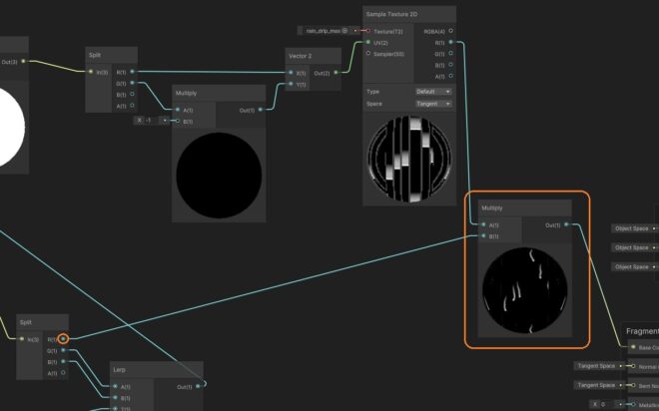Click the RGBA(4) output port
659x411 pixels.
(x=450, y=31)
